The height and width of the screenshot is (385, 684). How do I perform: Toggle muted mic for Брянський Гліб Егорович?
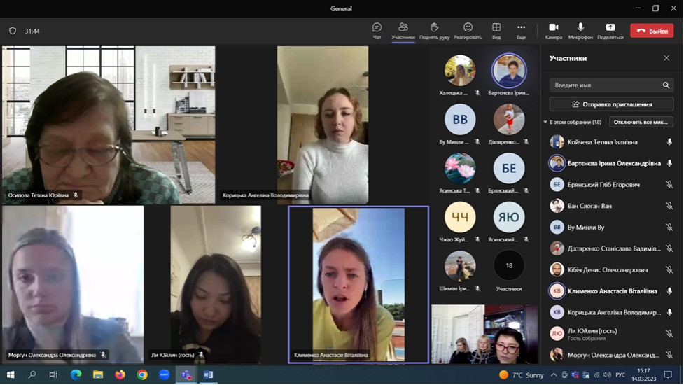point(669,184)
